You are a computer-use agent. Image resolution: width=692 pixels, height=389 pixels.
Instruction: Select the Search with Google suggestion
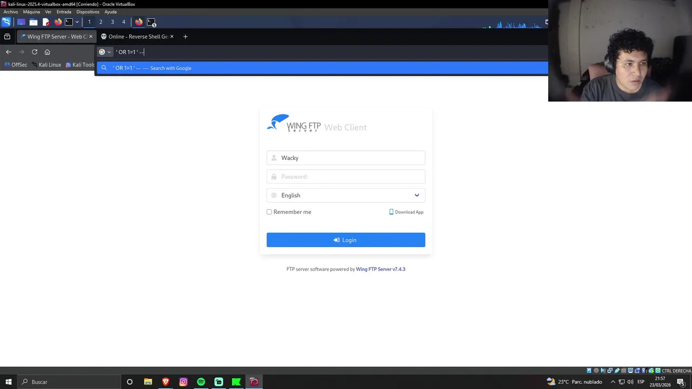(x=322, y=68)
